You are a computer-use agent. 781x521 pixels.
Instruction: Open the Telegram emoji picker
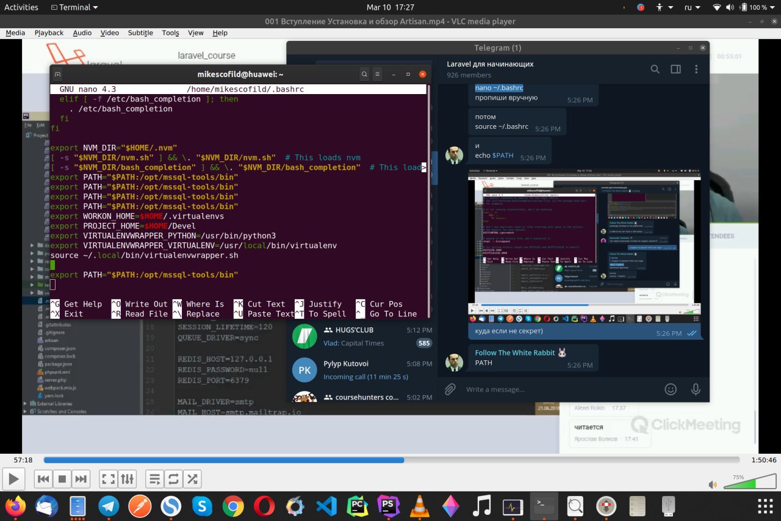point(671,389)
